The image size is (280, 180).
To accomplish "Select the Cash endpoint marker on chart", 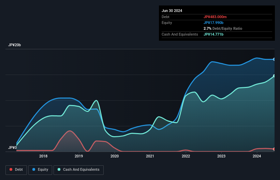I will point(274,76).
